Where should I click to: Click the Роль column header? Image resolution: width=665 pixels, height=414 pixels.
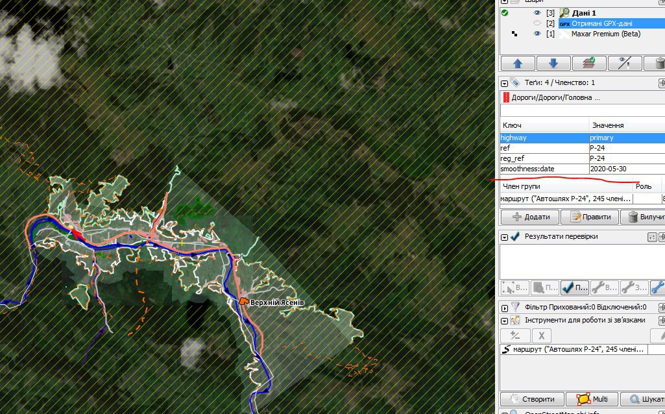point(646,186)
